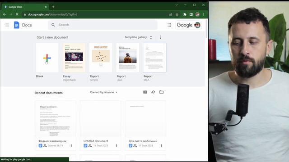Open more options for Для листа мобільний
This screenshot has width=289, height=162.
[x=161, y=145]
